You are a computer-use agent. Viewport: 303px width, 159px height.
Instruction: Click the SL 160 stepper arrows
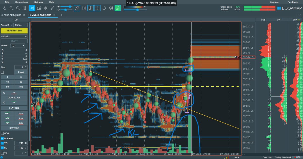tap(26, 148)
